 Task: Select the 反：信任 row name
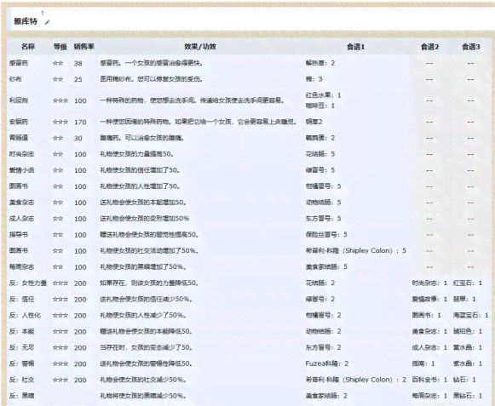pyautogui.click(x=21, y=299)
